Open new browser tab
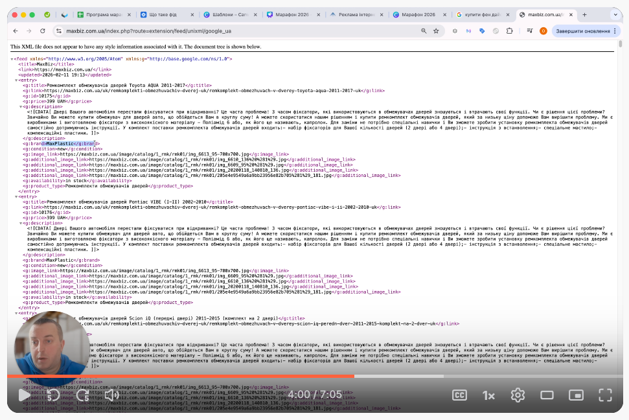 [584, 14]
